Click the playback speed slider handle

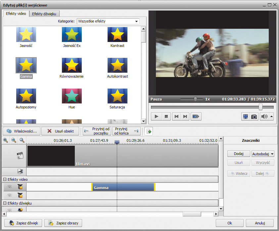[x=196, y=99]
